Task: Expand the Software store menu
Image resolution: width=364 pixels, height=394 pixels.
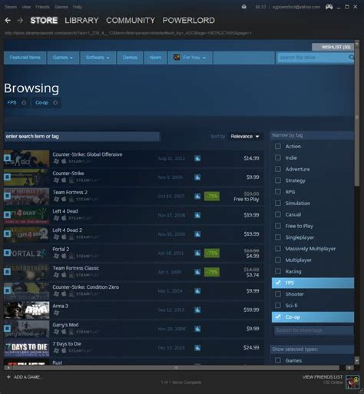Action: tap(98, 58)
